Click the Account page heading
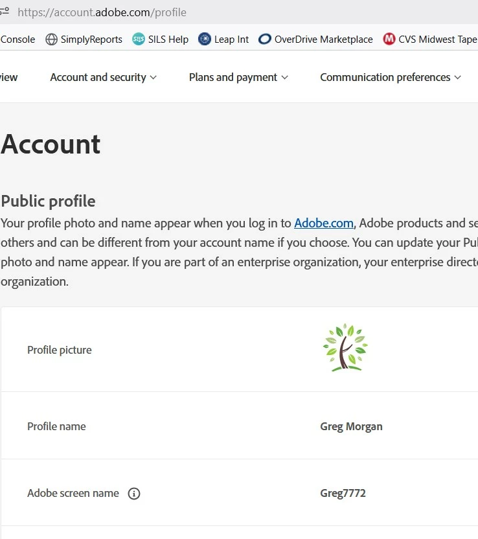This screenshot has height=539, width=478. (51, 144)
